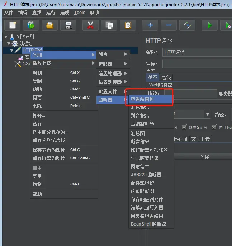The height and width of the screenshot is (246, 232).
Task: Click the result tree listener icon in tree
Action: tap(21, 58)
